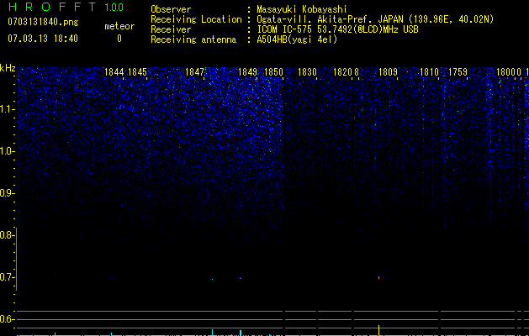The image size is (529, 336).
Task: Click the 1830 time marker label
Action: [x=307, y=72]
